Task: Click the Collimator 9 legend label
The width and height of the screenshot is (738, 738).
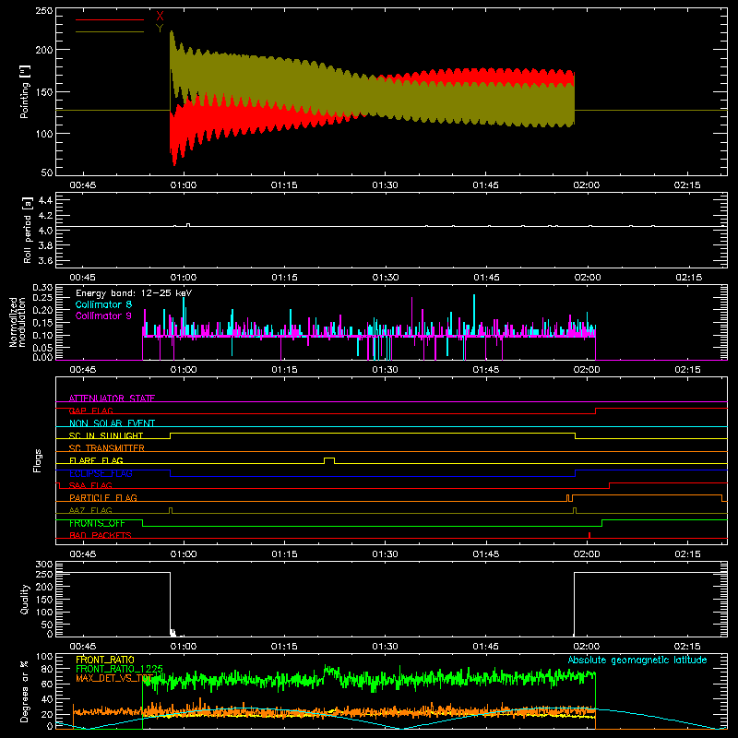Action: 103,315
